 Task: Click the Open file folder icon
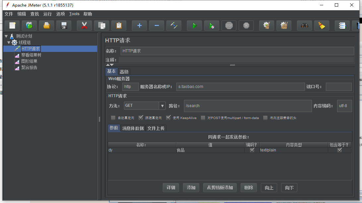point(47,25)
